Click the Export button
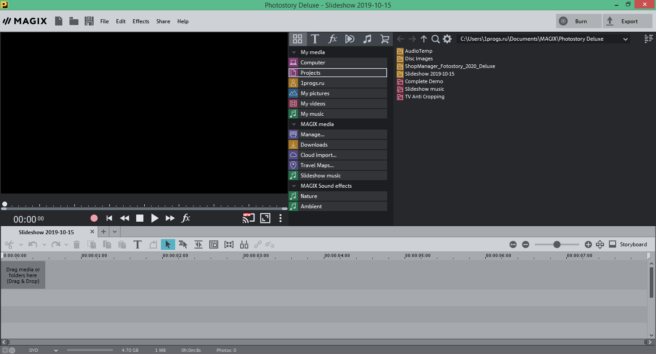The width and height of the screenshot is (656, 354). [x=627, y=21]
